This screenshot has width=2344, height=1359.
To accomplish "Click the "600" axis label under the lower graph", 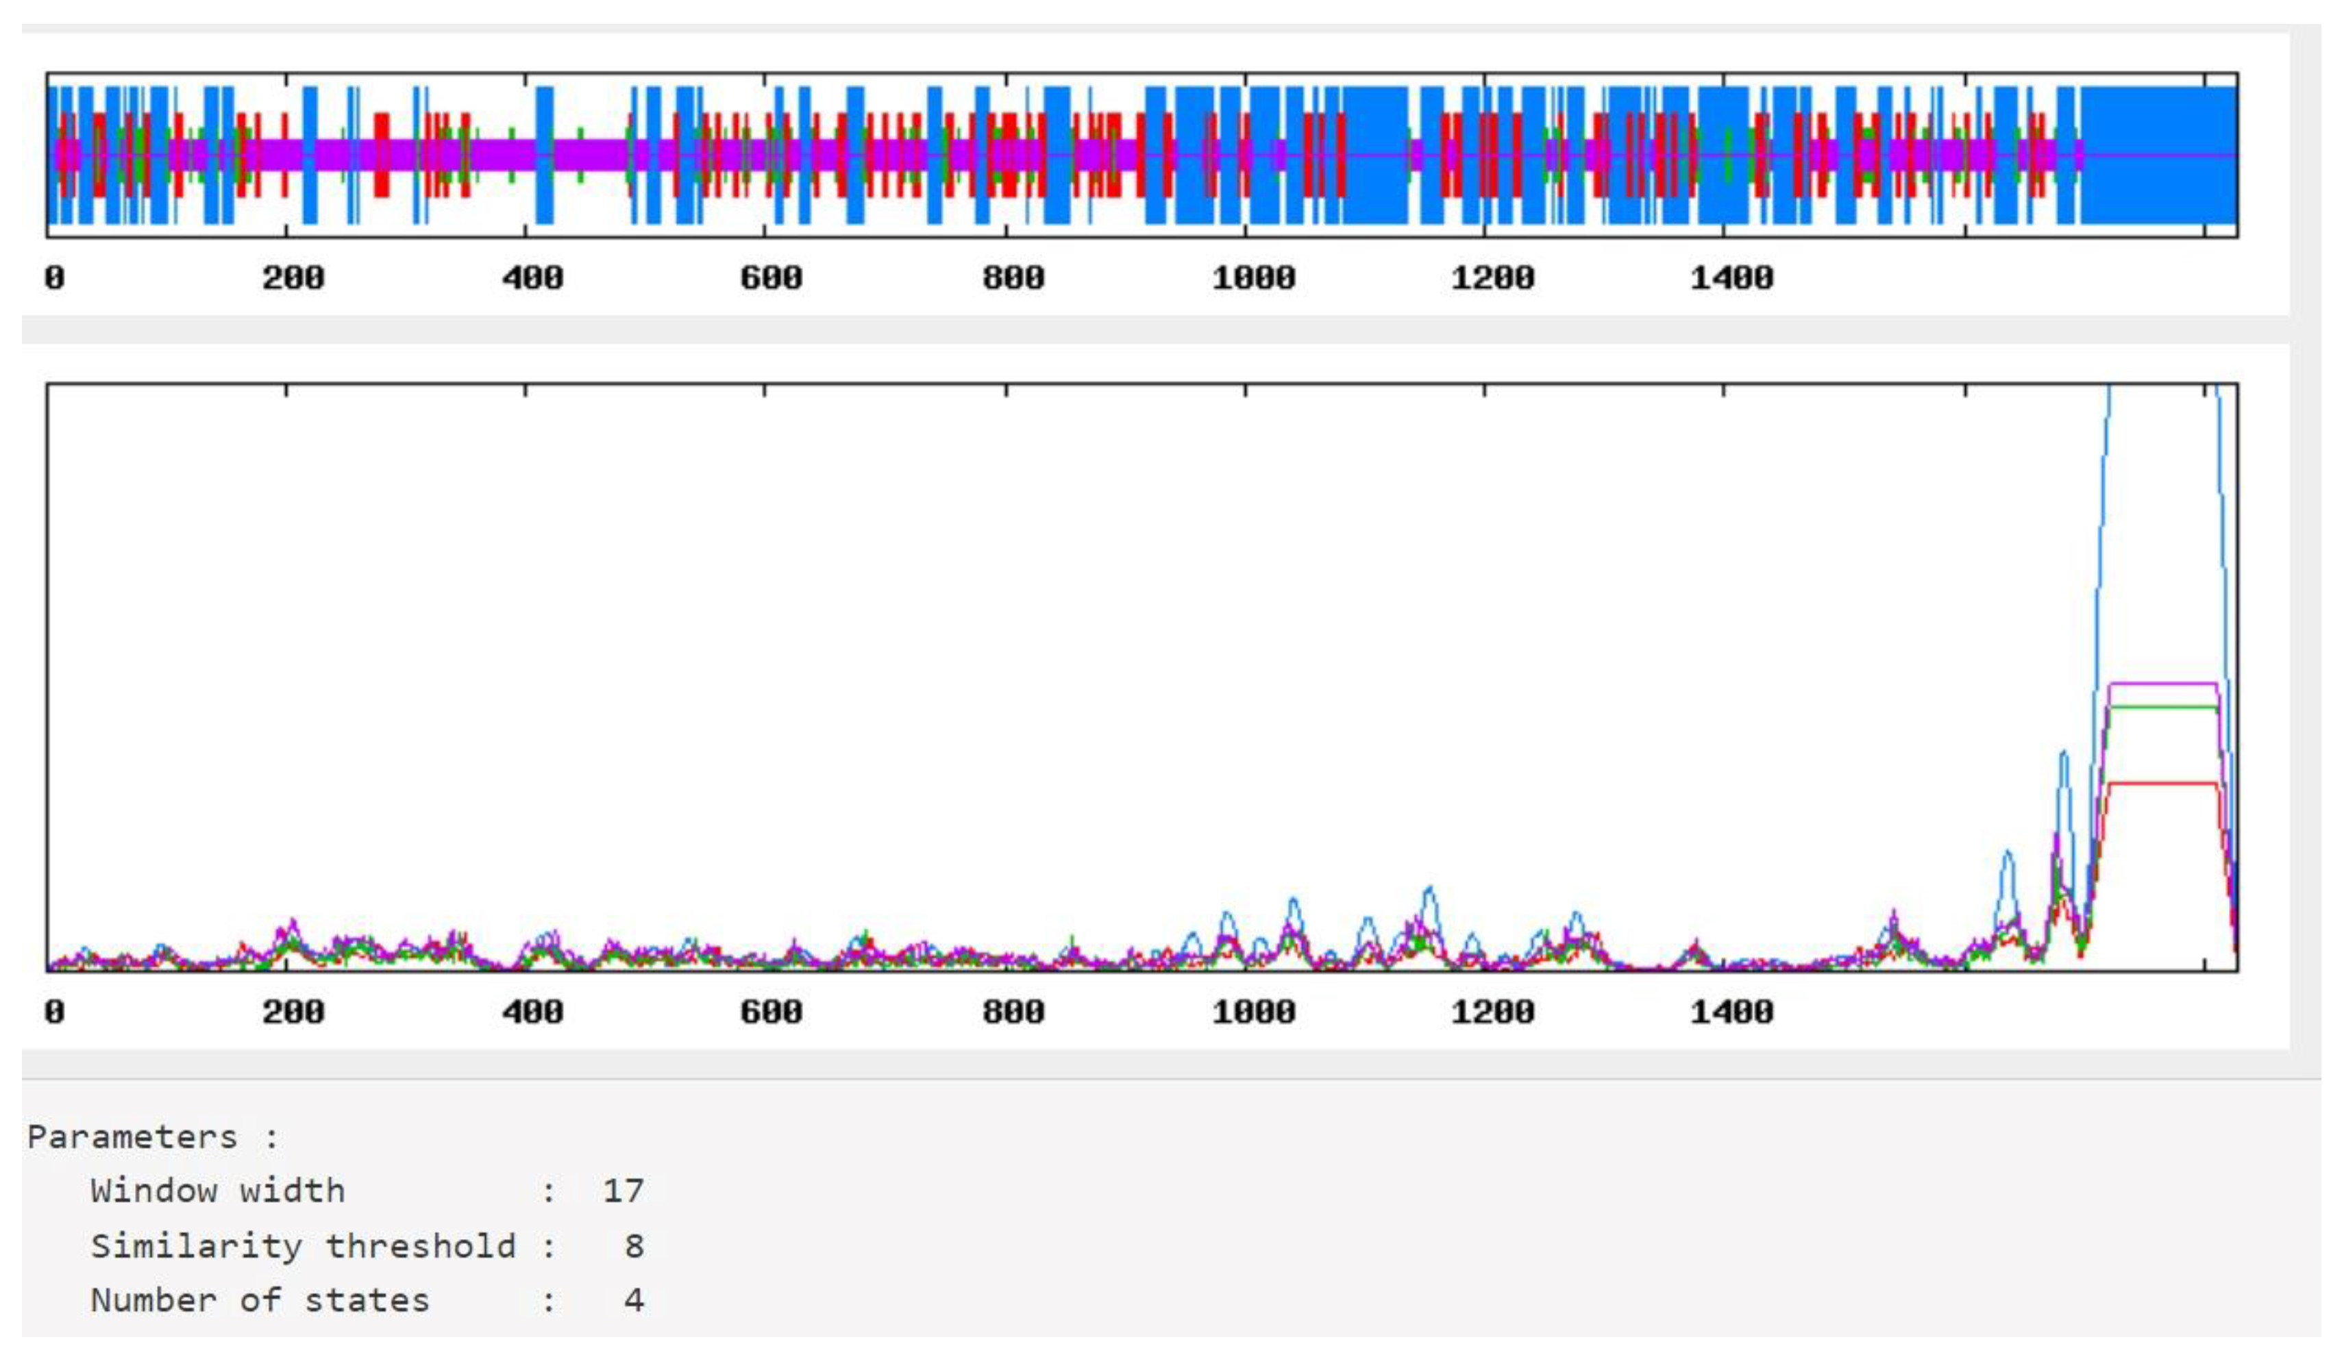I will point(771,1011).
